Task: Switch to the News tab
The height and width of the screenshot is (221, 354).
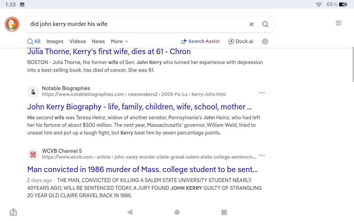Action: point(98,41)
